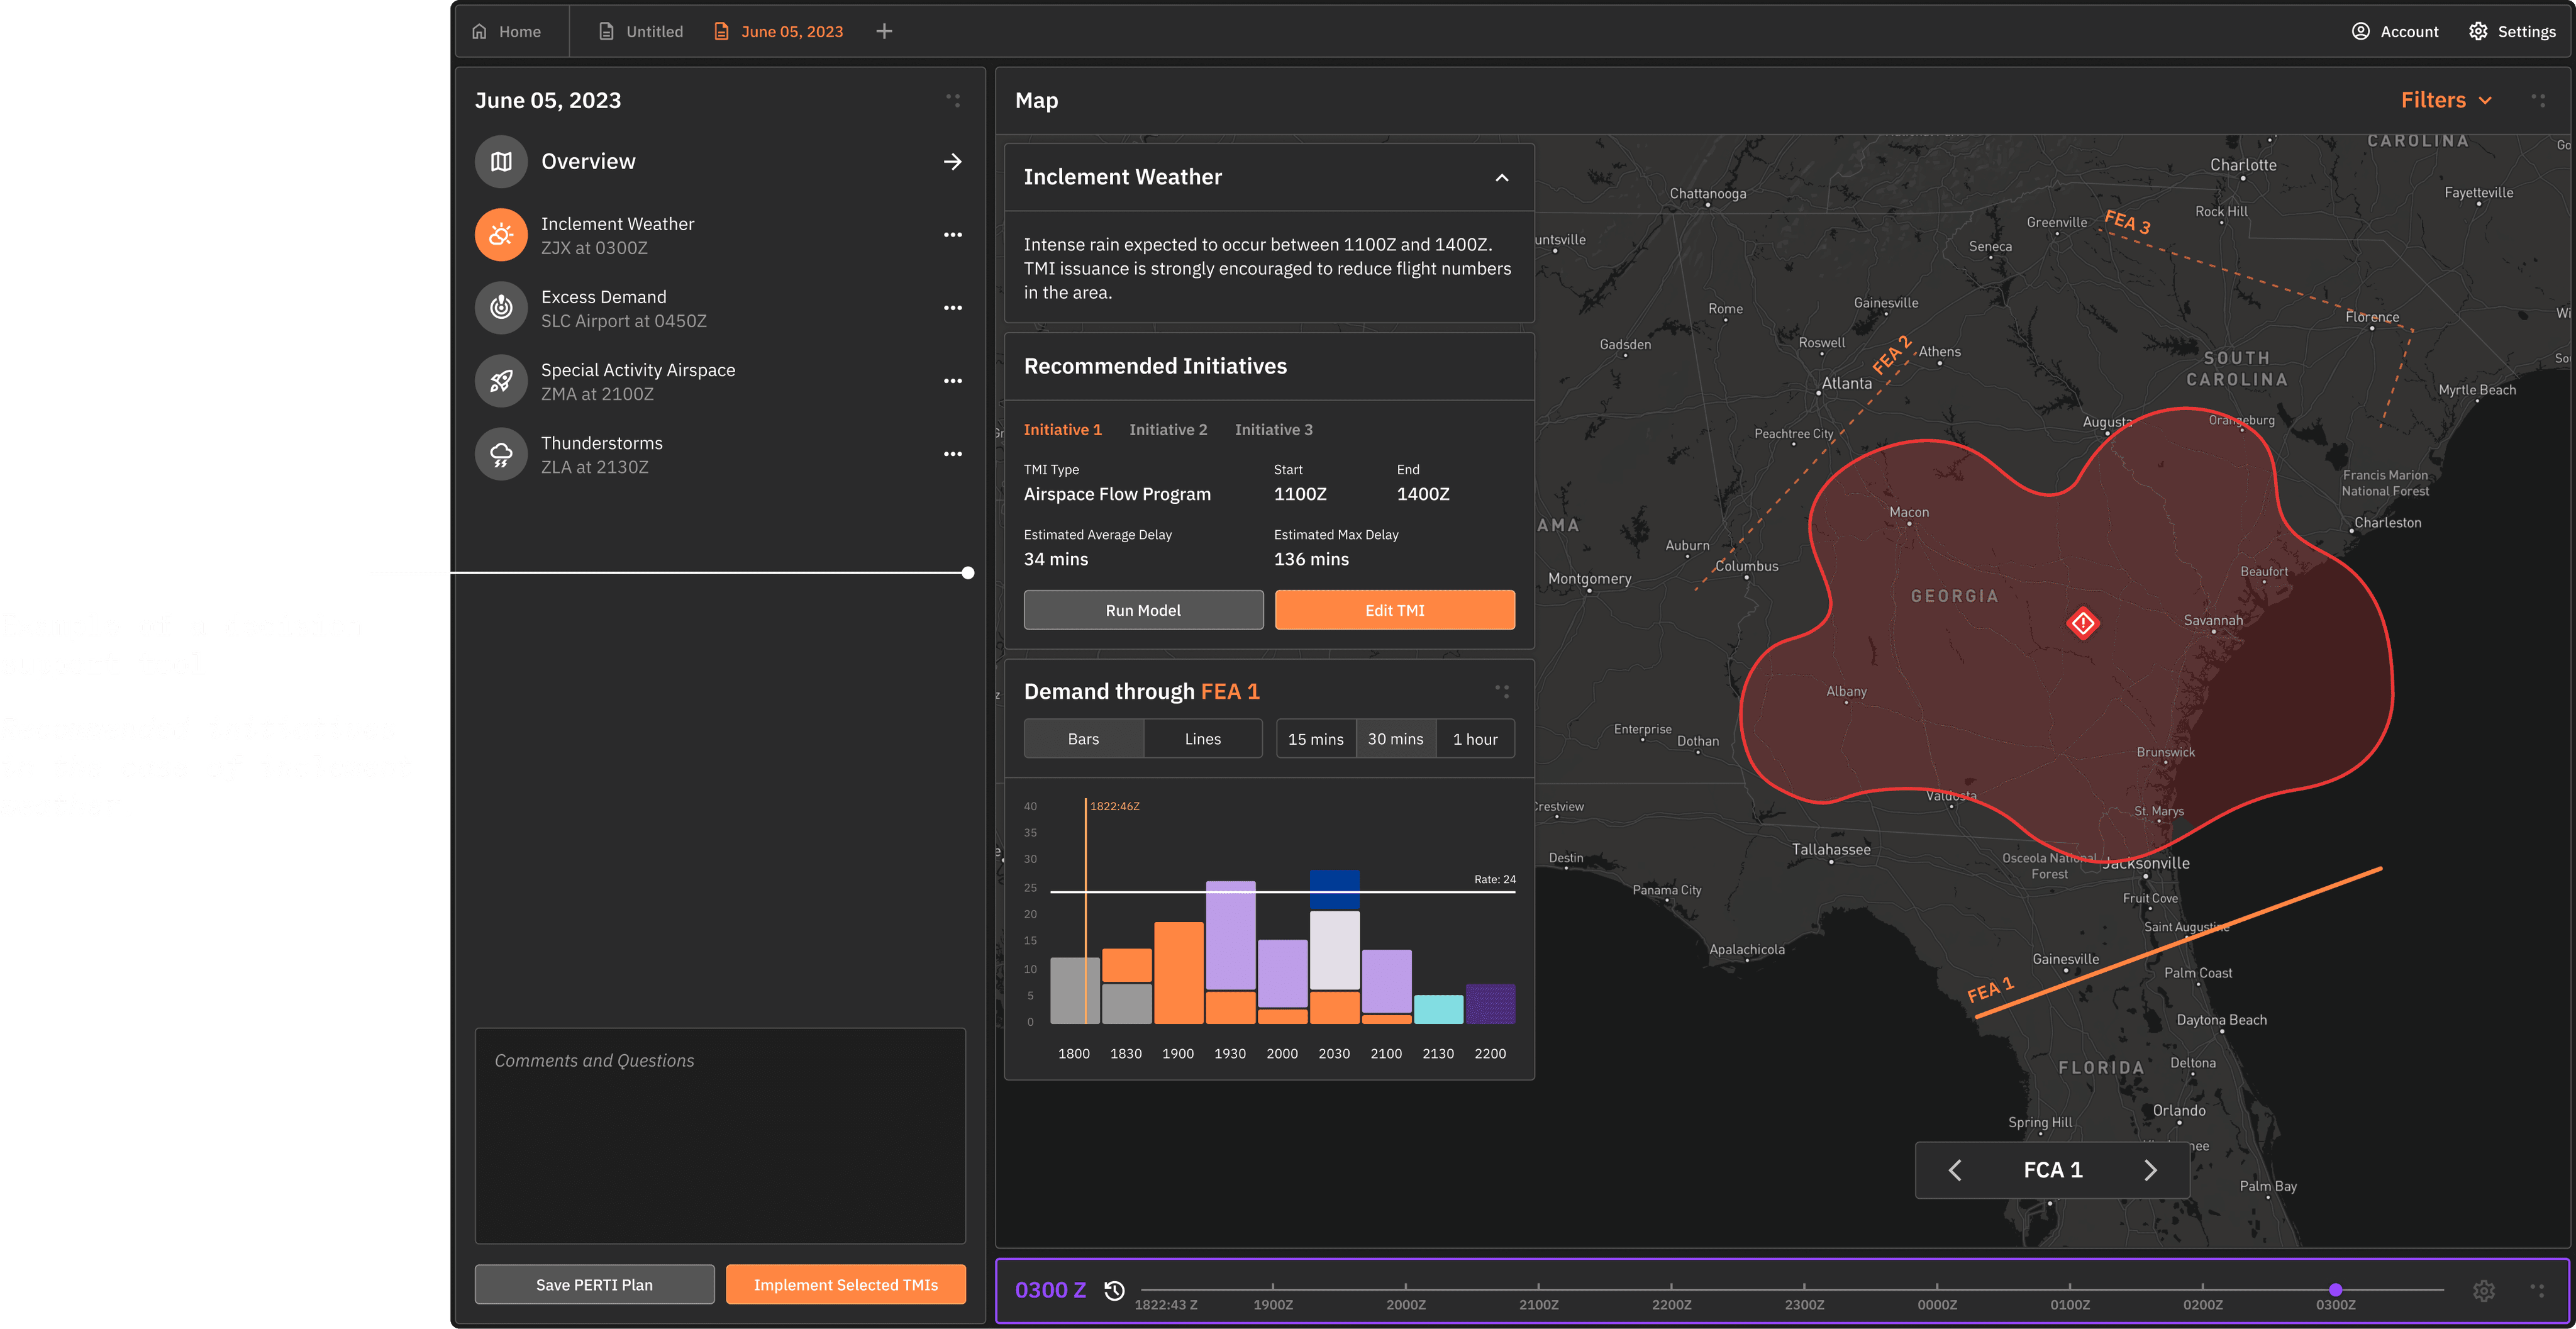
Task: Click the Excess Demand circular icon
Action: coord(501,308)
